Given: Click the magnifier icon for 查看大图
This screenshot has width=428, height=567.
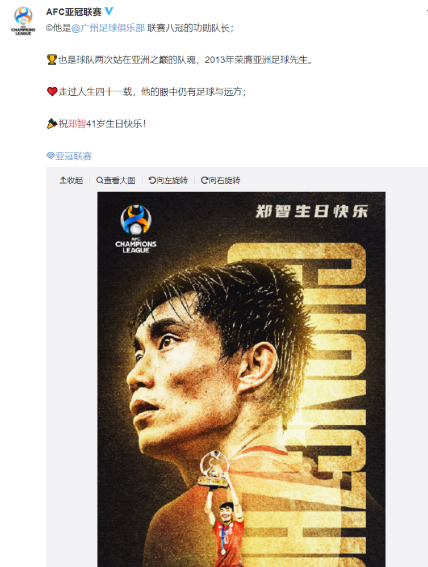Looking at the screenshot, I should (x=99, y=180).
